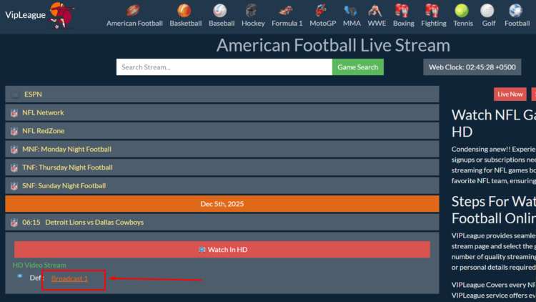Click the Web Clock display
This screenshot has width=536, height=302.
[x=472, y=67]
